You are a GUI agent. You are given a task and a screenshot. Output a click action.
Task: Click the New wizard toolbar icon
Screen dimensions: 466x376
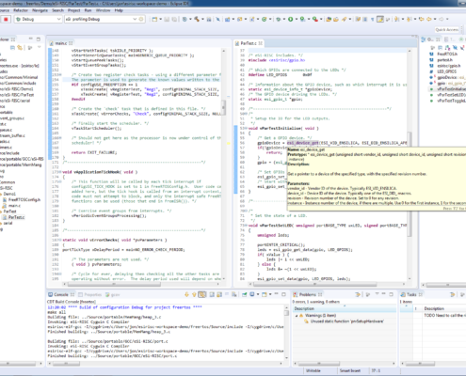pyautogui.click(x=154, y=19)
